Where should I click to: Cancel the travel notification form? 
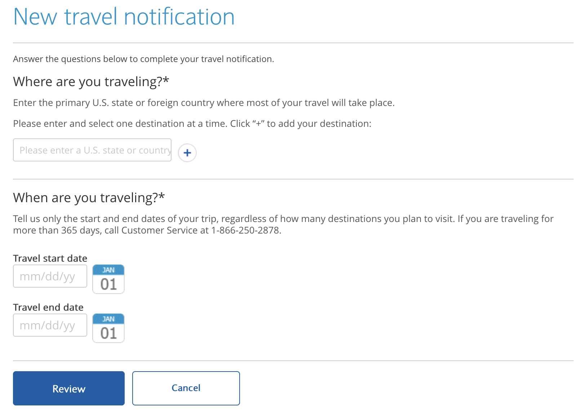click(186, 388)
